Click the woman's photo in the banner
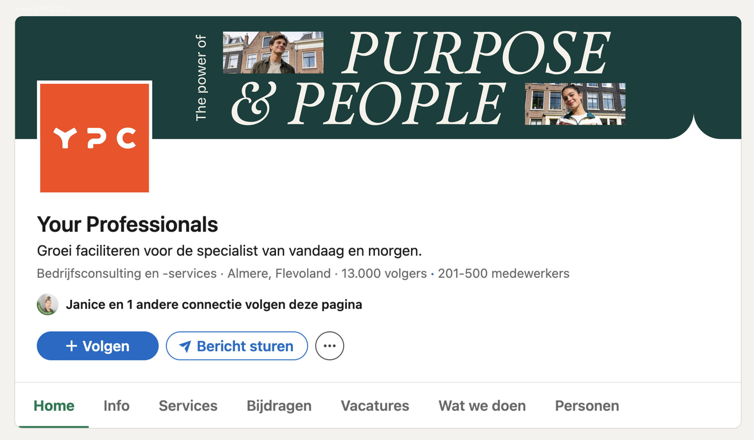Viewport: 754px width, 440px height. [575, 104]
